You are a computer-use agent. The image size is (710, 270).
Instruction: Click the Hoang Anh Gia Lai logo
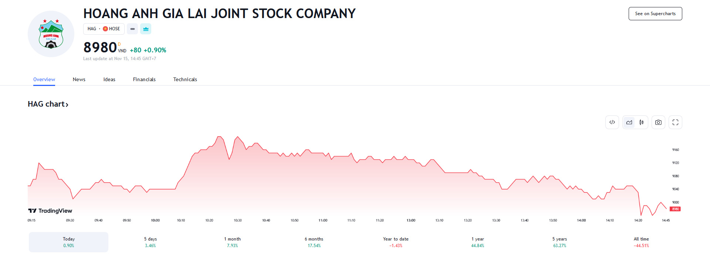(x=51, y=34)
